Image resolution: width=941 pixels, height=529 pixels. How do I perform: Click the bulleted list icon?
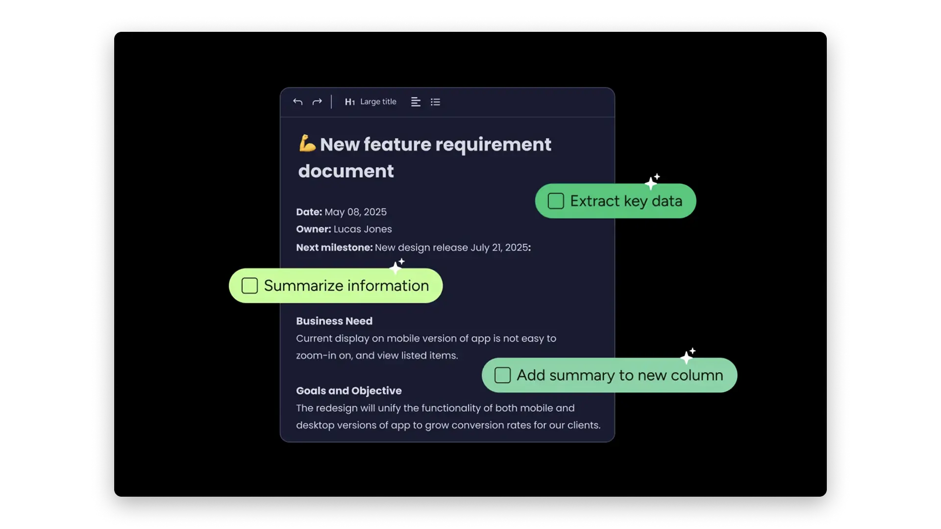pos(435,102)
